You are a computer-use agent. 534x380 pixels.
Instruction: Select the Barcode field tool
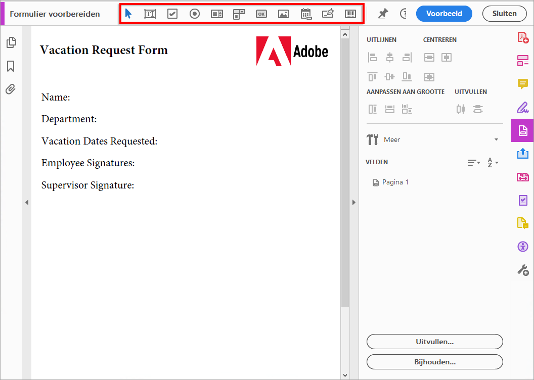click(350, 14)
